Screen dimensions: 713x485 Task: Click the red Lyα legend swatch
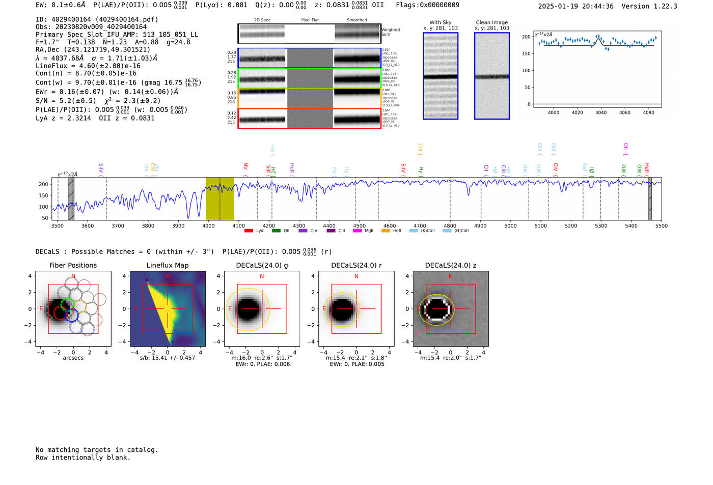pos(249,231)
